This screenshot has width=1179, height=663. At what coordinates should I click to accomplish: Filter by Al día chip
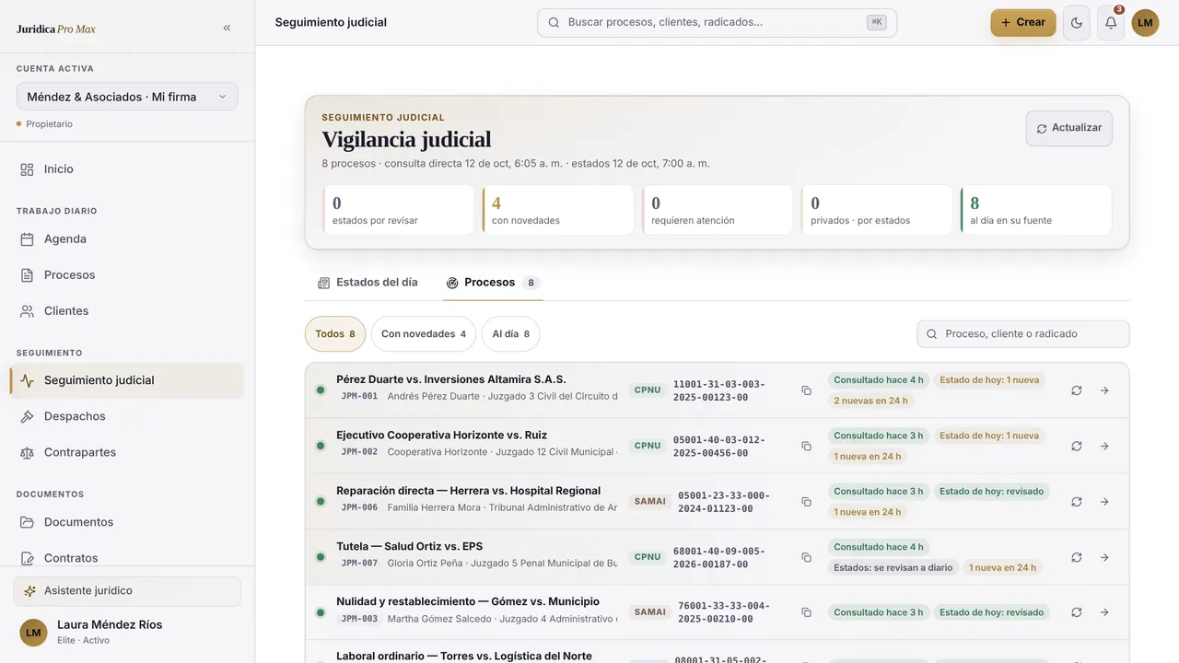511,334
